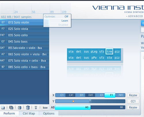144x117 pixels.
Task: Click the matrix grid vertical scrollbar
Action: tap(122, 54)
